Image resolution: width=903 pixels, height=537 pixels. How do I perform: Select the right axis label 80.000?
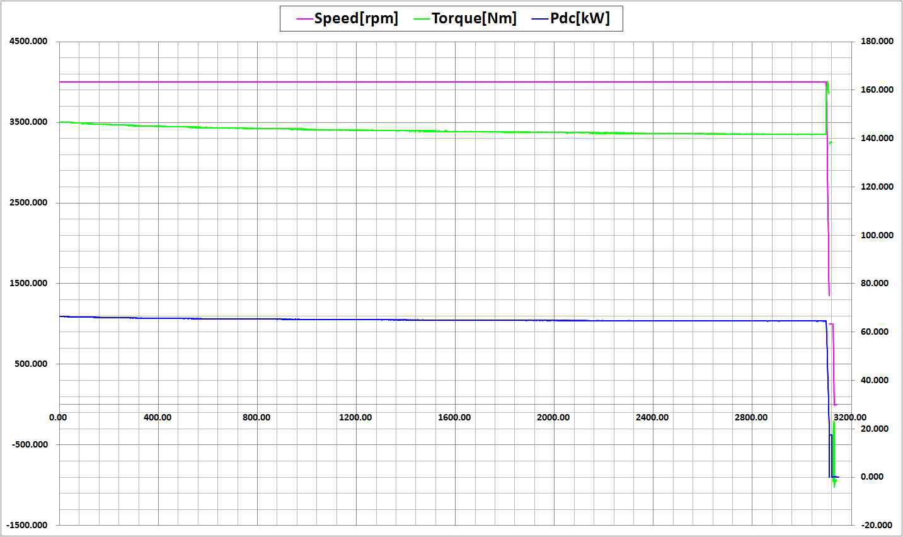875,284
